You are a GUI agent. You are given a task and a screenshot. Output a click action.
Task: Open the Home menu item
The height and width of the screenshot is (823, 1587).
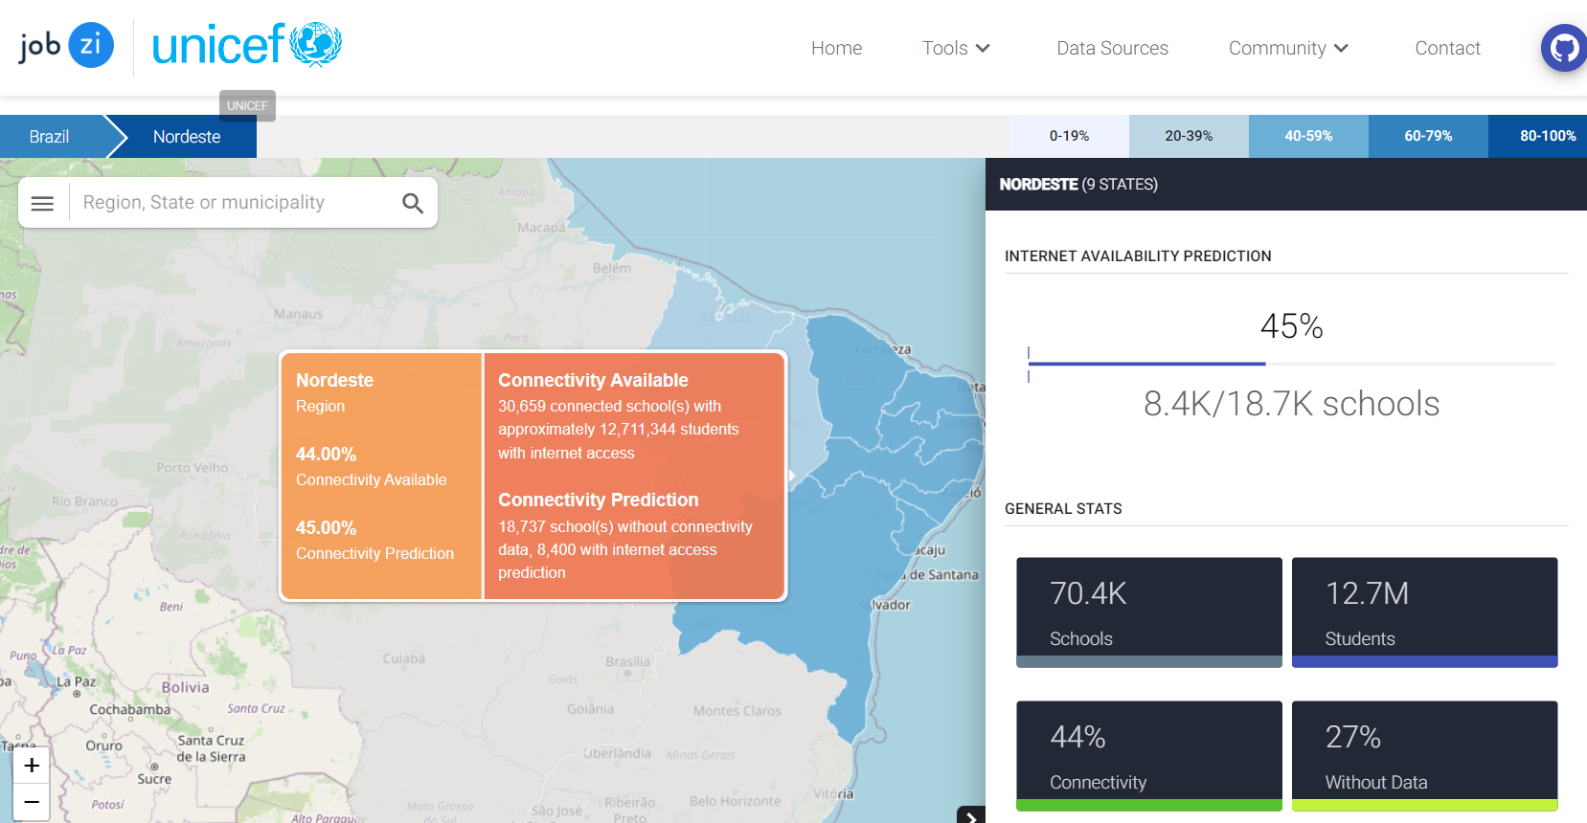pos(836,48)
